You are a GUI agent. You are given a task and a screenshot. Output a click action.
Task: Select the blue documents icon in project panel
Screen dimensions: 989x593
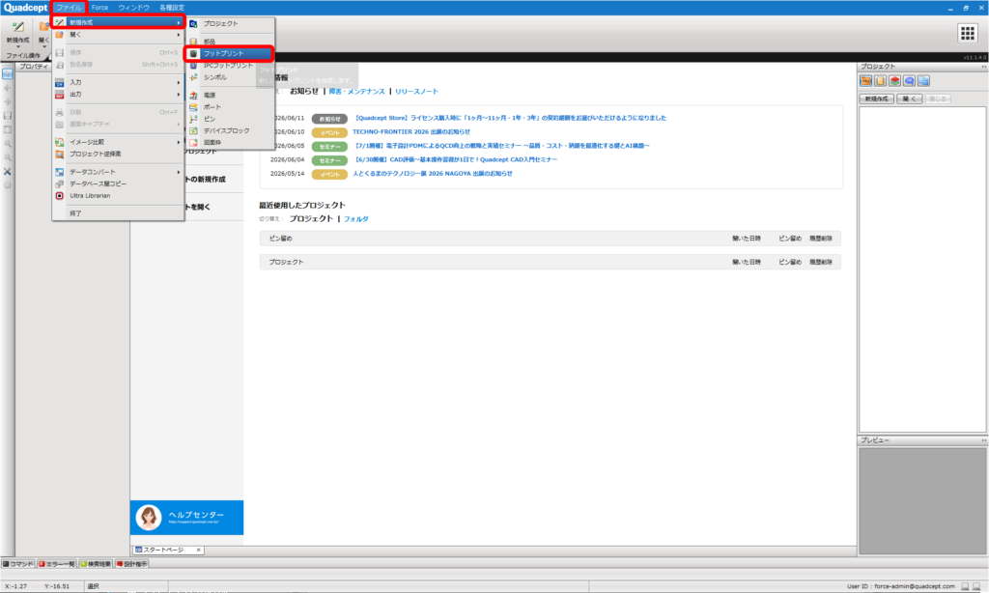point(923,81)
